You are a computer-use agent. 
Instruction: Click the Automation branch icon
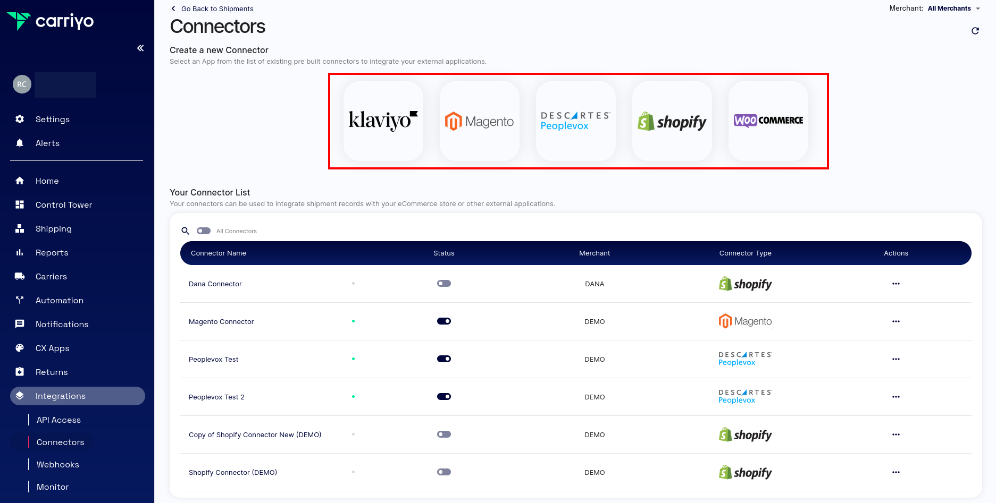pos(20,300)
